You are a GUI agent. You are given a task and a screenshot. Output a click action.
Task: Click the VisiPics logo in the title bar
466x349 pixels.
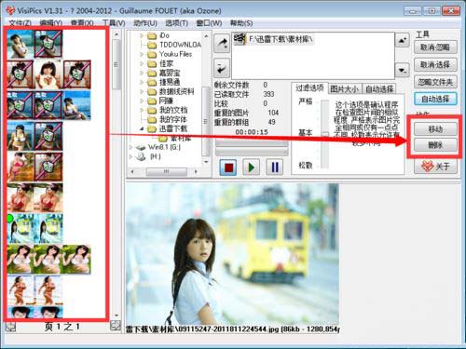10,10
